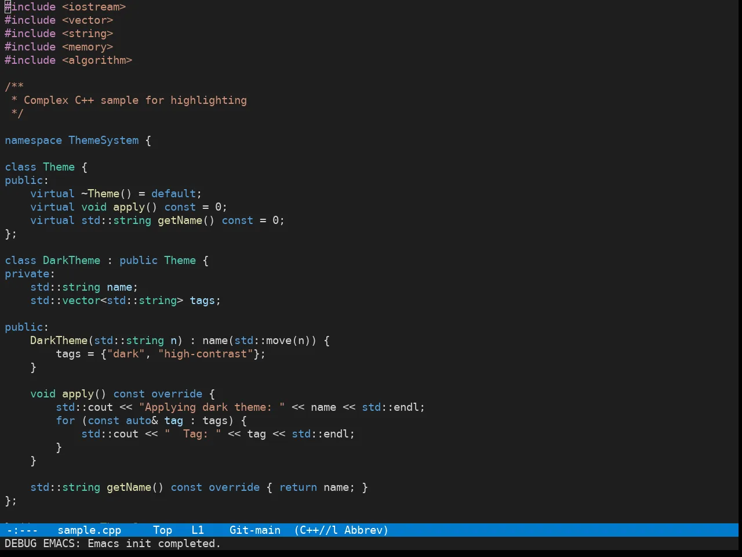
Task: Click the 'private:' access specifier
Action: [x=30, y=274]
